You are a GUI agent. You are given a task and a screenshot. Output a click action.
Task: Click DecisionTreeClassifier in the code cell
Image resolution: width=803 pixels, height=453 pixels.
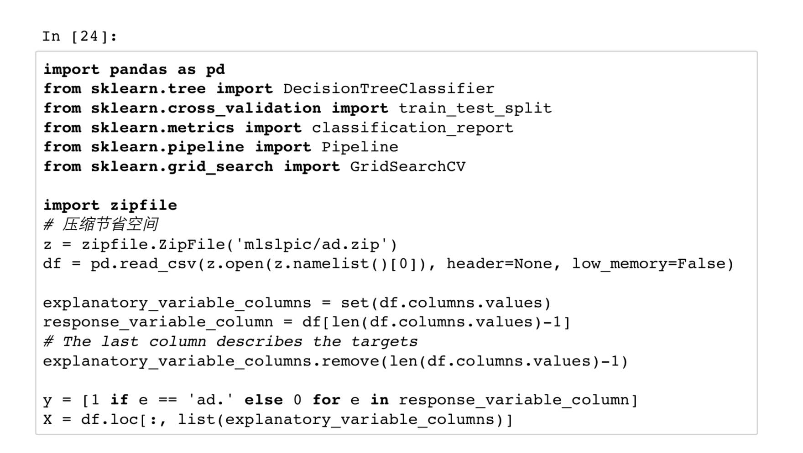pos(388,88)
